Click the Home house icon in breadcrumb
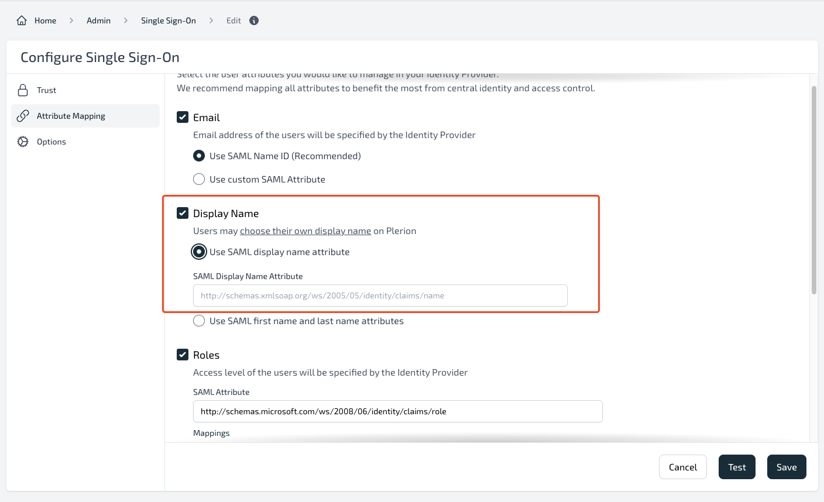 tap(22, 20)
